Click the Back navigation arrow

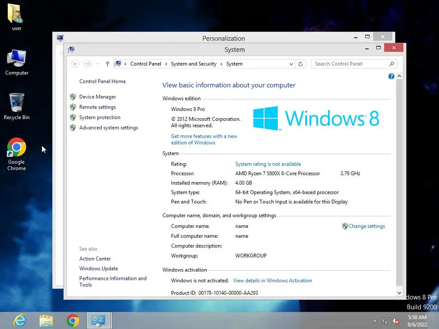tap(75, 64)
